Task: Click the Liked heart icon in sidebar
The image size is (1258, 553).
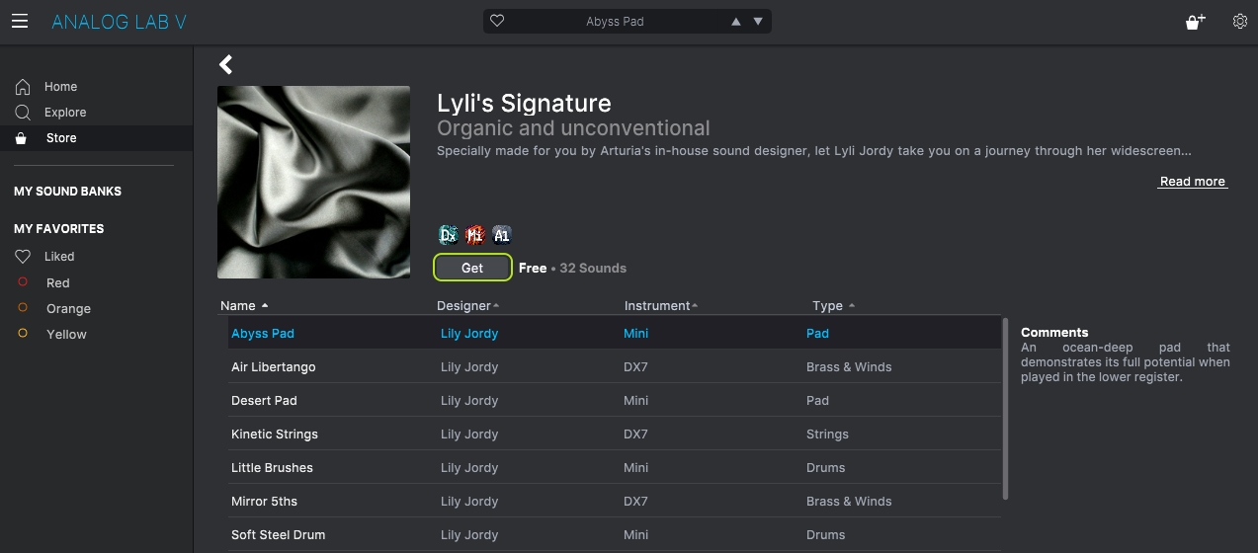Action: coord(23,257)
